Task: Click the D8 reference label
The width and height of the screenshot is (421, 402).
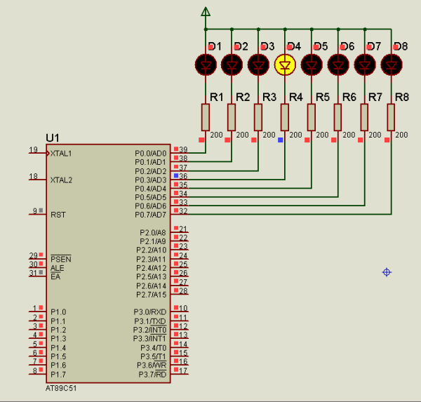Action: (401, 46)
